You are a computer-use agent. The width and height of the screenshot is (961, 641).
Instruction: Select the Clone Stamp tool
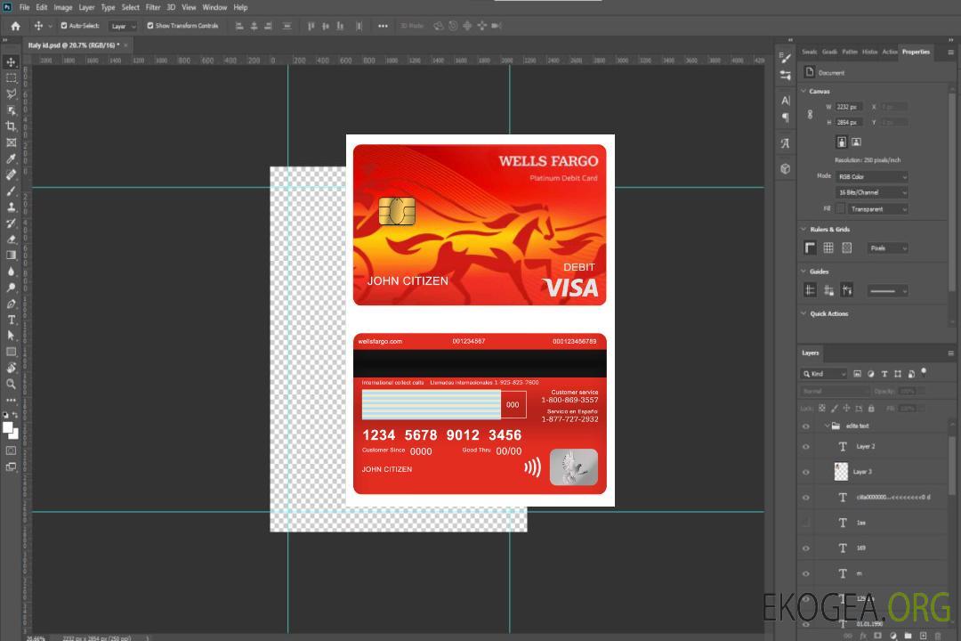(x=11, y=207)
